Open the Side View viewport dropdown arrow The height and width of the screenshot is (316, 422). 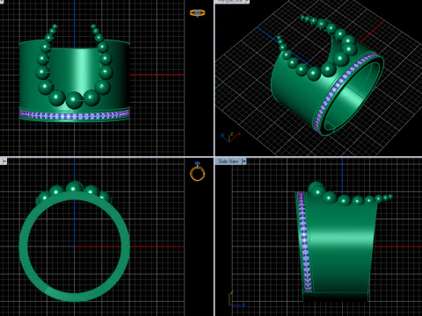pyautogui.click(x=244, y=162)
